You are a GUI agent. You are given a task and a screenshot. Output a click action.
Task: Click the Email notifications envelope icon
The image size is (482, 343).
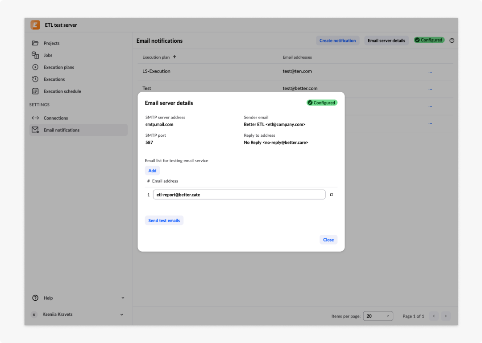pyautogui.click(x=35, y=130)
